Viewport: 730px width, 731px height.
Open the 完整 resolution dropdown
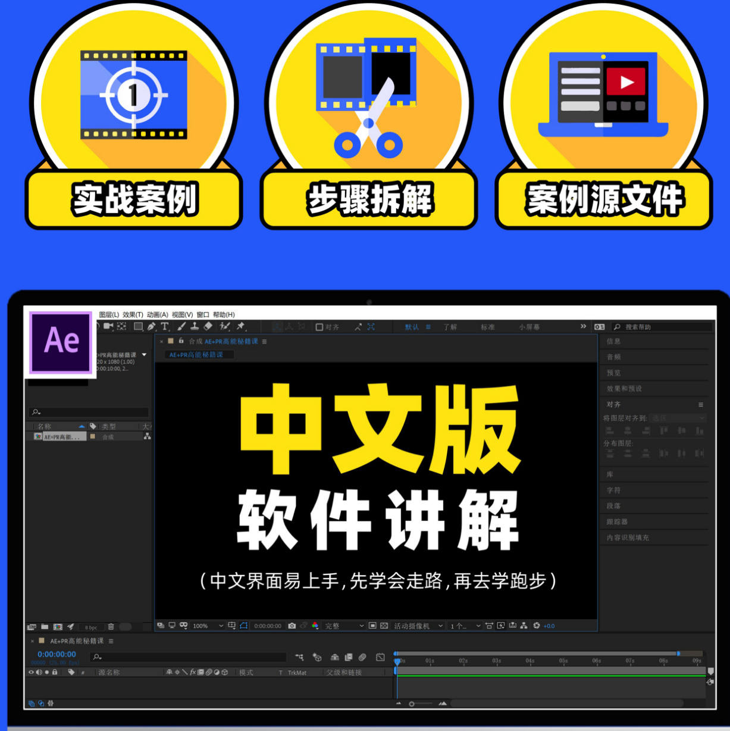coord(344,626)
